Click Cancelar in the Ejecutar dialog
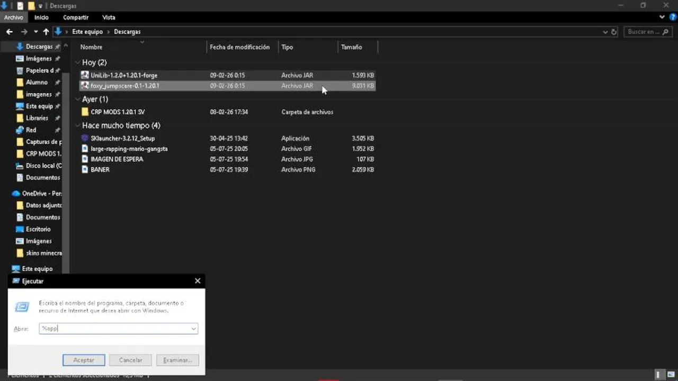The image size is (678, 381). click(x=130, y=360)
